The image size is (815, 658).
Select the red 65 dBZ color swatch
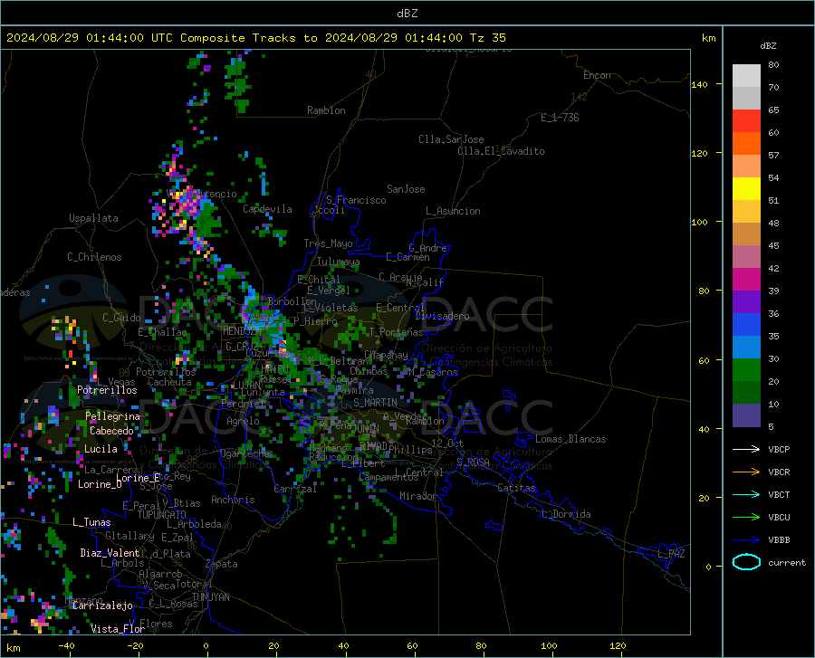pos(746,121)
